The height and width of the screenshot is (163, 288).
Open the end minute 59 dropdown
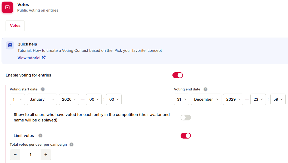(x=278, y=99)
